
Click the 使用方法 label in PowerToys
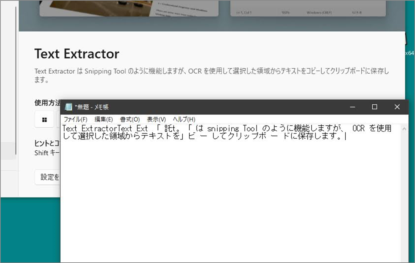click(47, 103)
